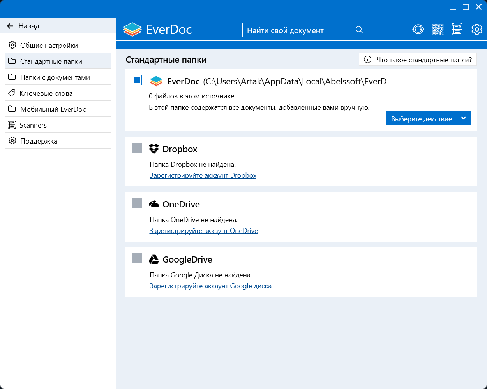
Task: Open the QR code icon in header
Action: pyautogui.click(x=438, y=30)
